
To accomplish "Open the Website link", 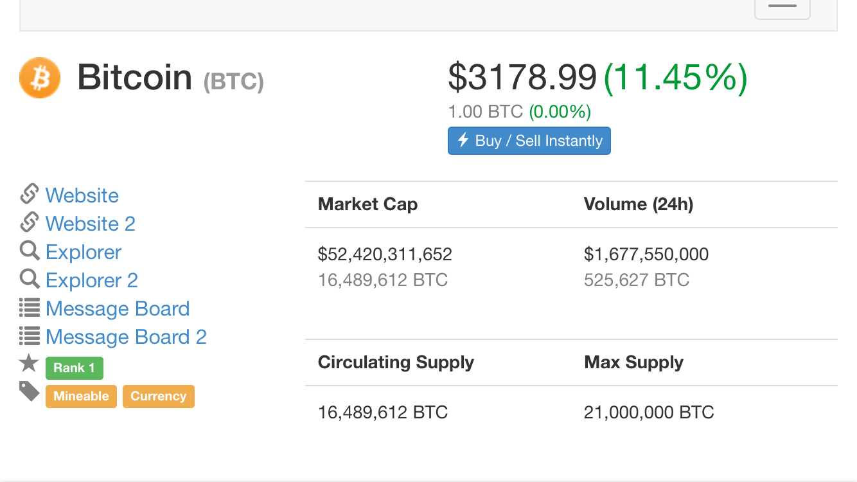I will click(82, 195).
